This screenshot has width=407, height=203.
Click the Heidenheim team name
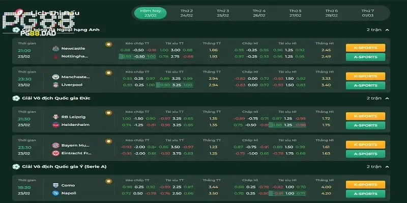[x=75, y=125]
